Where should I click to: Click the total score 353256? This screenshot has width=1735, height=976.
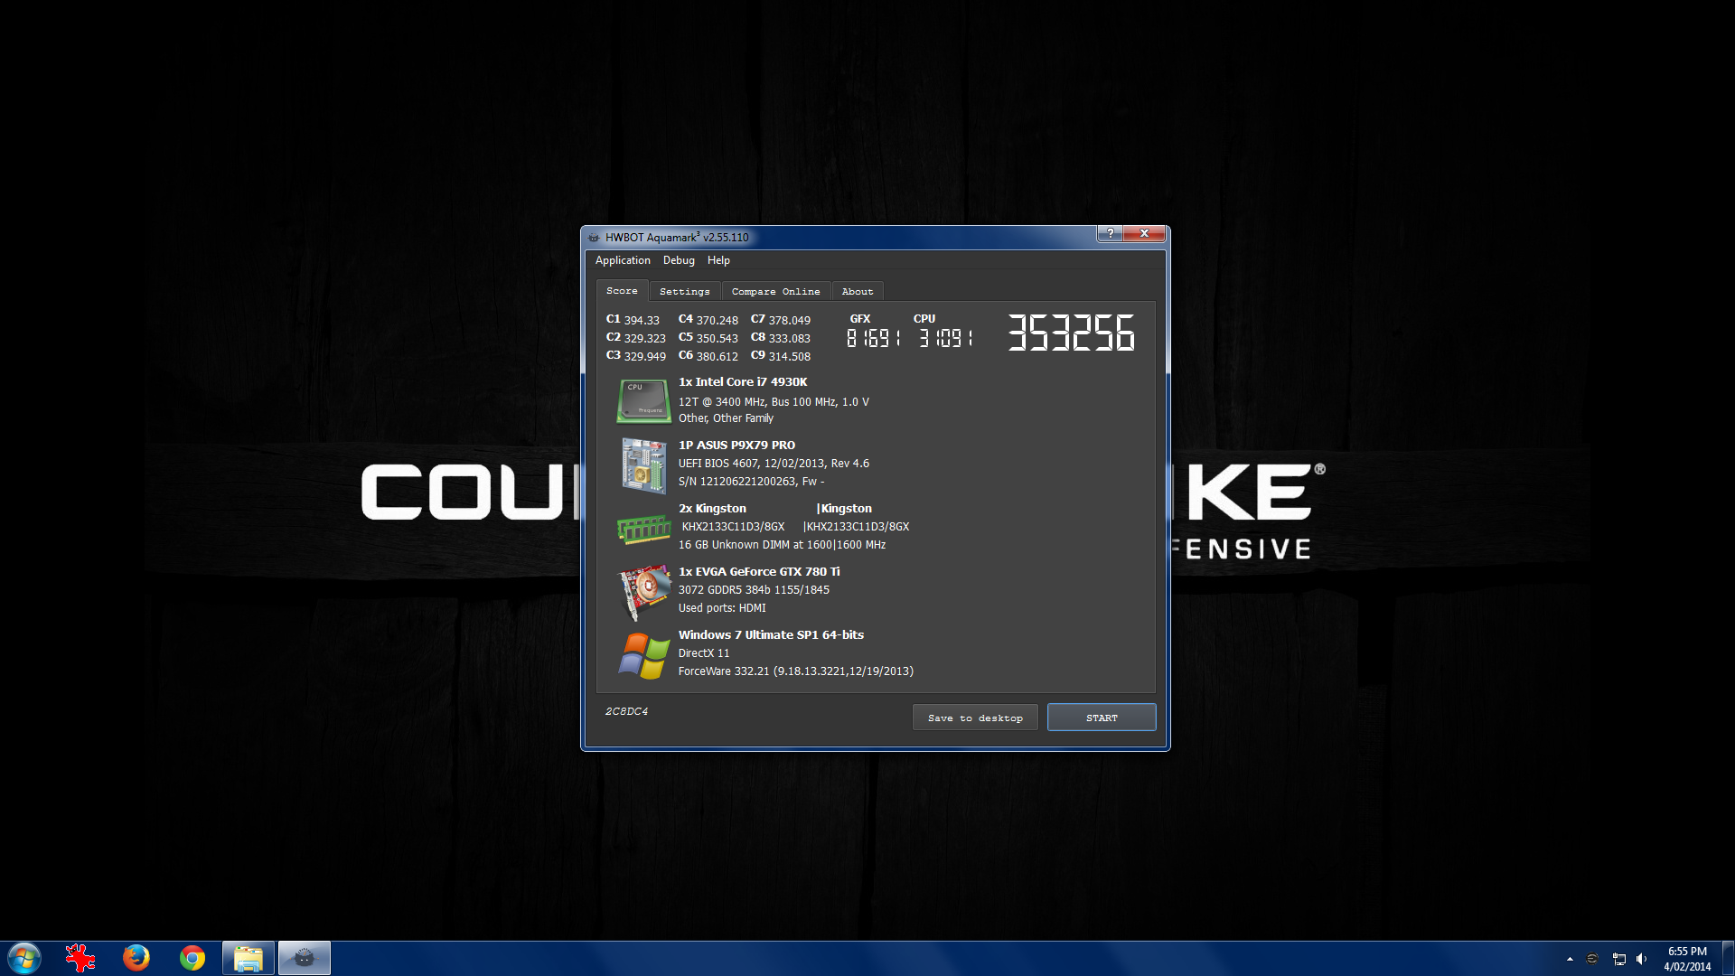coord(1071,333)
